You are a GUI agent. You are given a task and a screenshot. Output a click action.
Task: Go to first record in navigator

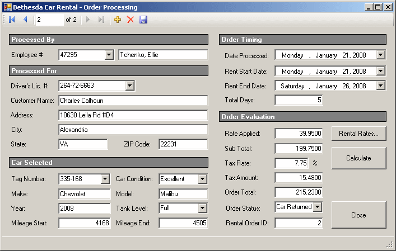(x=12, y=20)
